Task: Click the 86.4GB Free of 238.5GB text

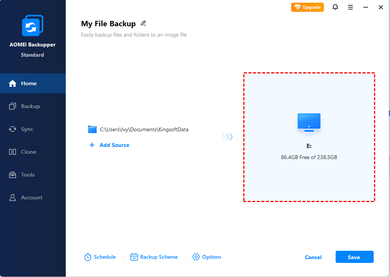Action: pos(309,157)
